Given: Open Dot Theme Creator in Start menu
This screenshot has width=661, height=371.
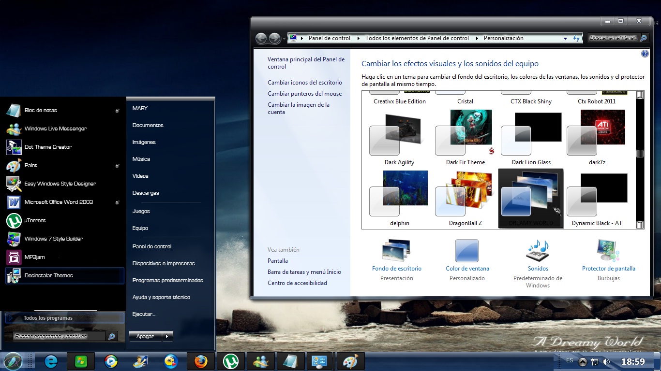Looking at the screenshot, I should tap(64, 147).
